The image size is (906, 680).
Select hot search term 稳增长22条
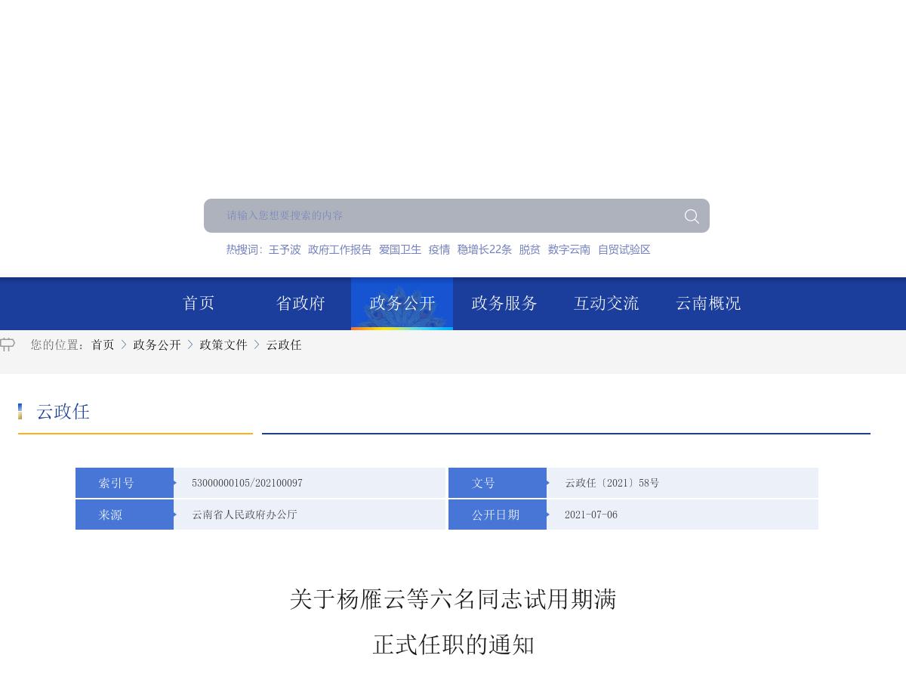485,249
